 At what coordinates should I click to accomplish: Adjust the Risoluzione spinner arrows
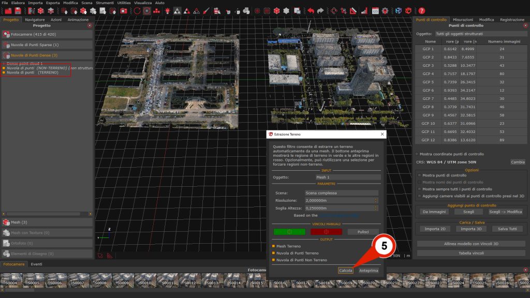click(376, 200)
